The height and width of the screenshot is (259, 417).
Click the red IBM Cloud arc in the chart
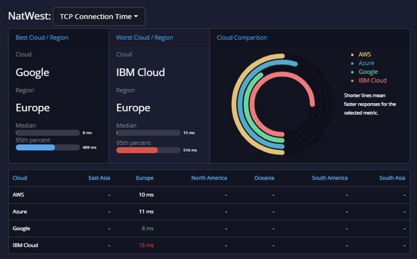[252, 104]
